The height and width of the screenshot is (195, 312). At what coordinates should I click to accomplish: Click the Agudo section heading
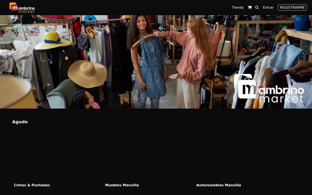coord(19,122)
